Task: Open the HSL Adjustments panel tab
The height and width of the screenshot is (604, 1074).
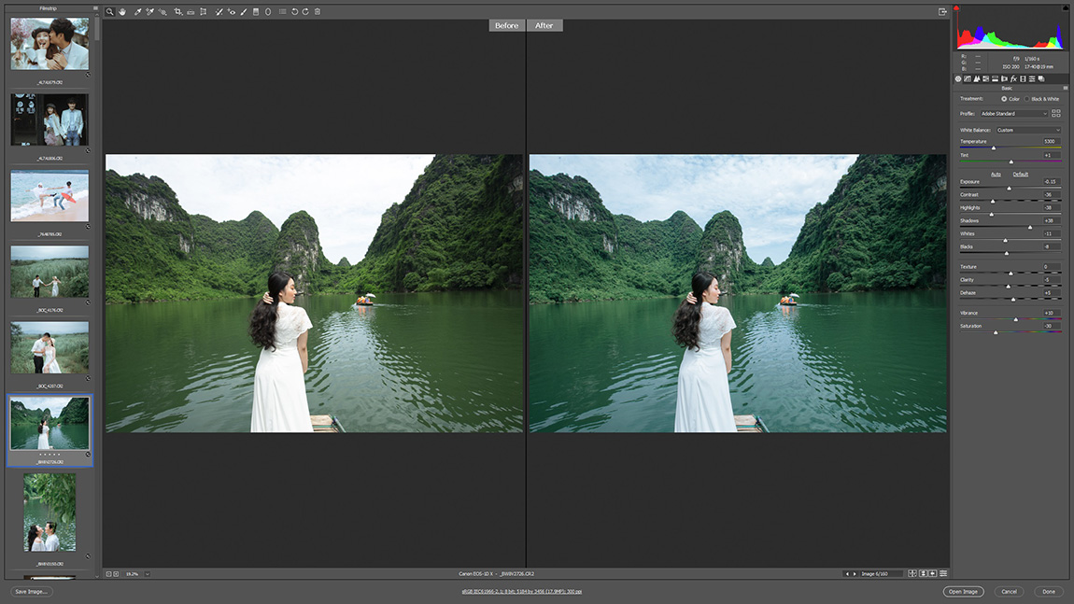Action: coord(985,78)
